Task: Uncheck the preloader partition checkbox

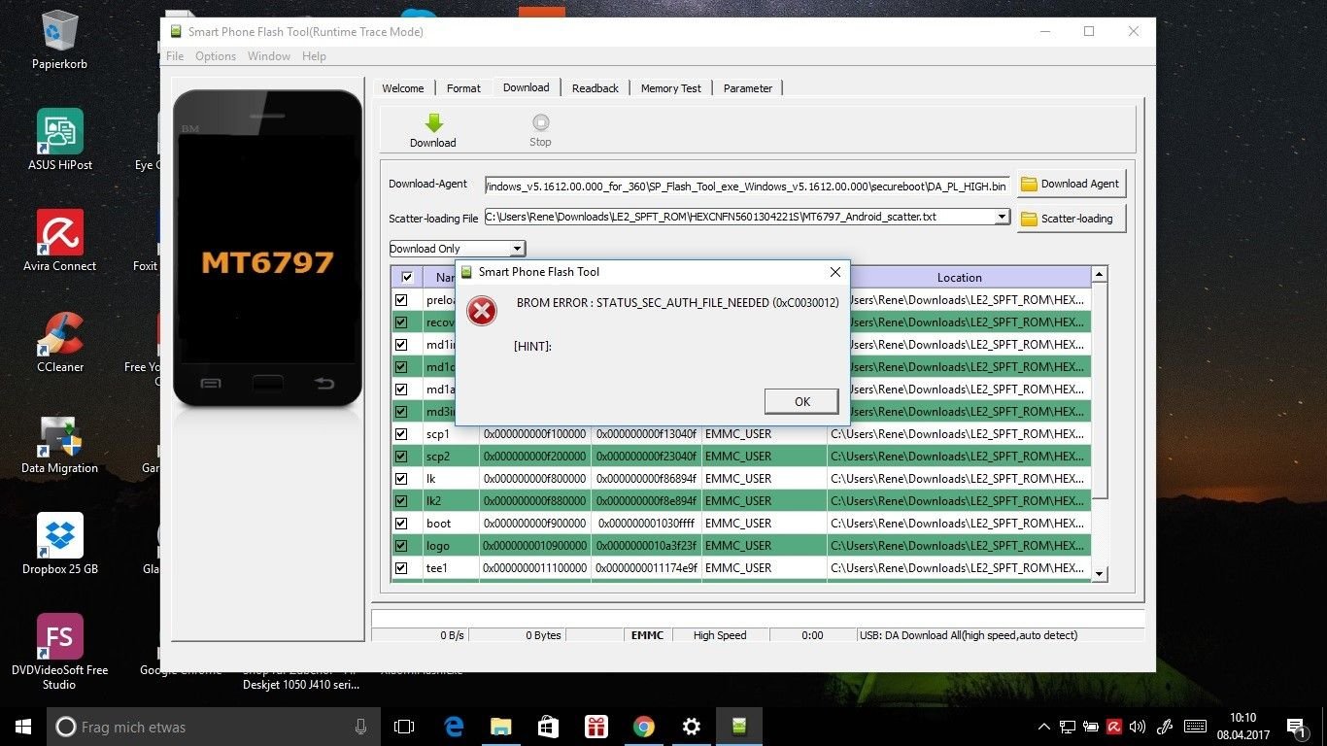Action: point(401,300)
